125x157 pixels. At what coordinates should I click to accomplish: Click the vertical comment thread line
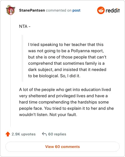11,71
